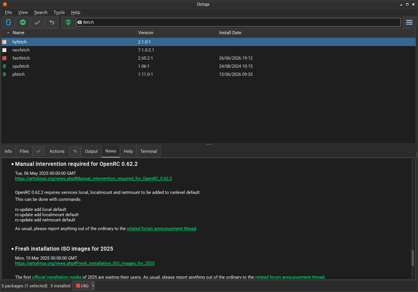Click the green installed icon of cpufetch
Image resolution: width=418 pixels, height=292 pixels.
(4, 66)
